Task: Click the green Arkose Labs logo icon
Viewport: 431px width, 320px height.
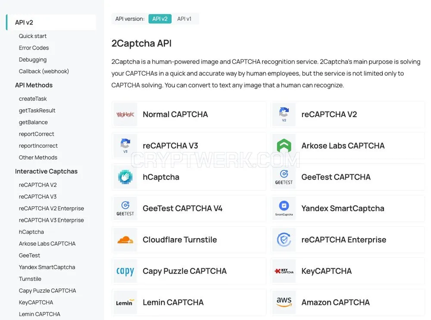Action: 284,146
